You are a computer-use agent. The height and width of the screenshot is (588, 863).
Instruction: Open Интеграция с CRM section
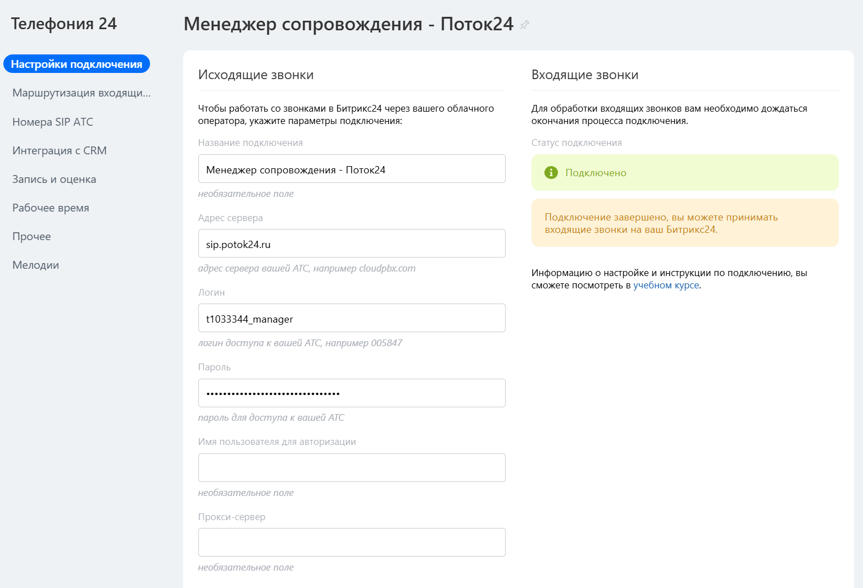[x=60, y=150]
